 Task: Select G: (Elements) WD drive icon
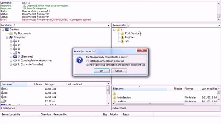(x=15, y=56)
